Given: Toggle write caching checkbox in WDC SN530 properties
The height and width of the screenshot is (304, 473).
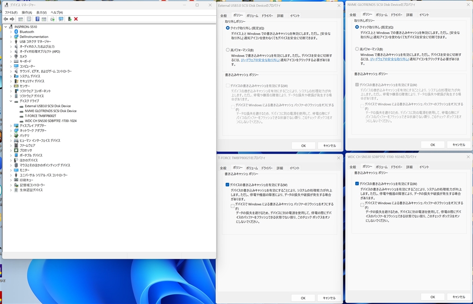Looking at the screenshot, I should (357, 184).
